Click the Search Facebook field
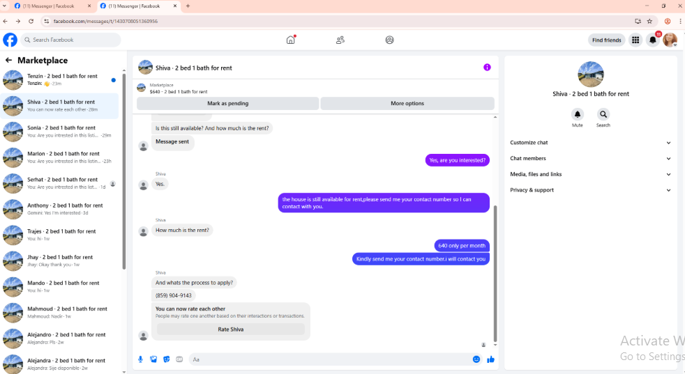This screenshot has width=685, height=374. click(70, 40)
